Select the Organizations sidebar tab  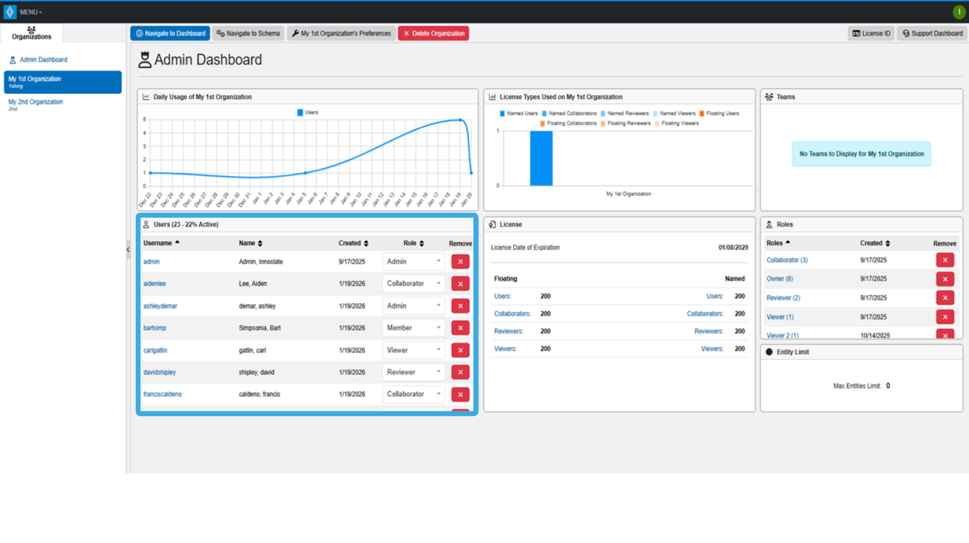coord(31,33)
